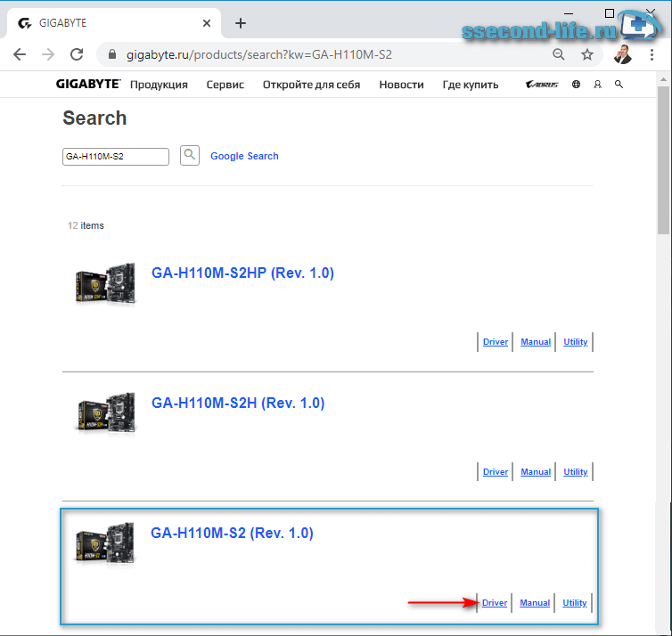Image resolution: width=672 pixels, height=636 pixels.
Task: Click the GIGABYTE logo in the header
Action: click(x=88, y=84)
